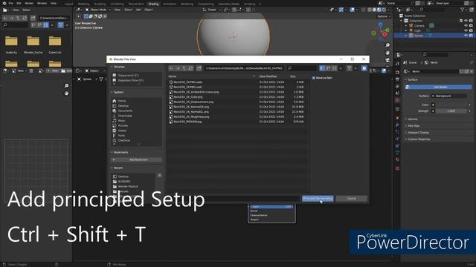
Task: Clear the recent folders list
Action: click(159, 175)
